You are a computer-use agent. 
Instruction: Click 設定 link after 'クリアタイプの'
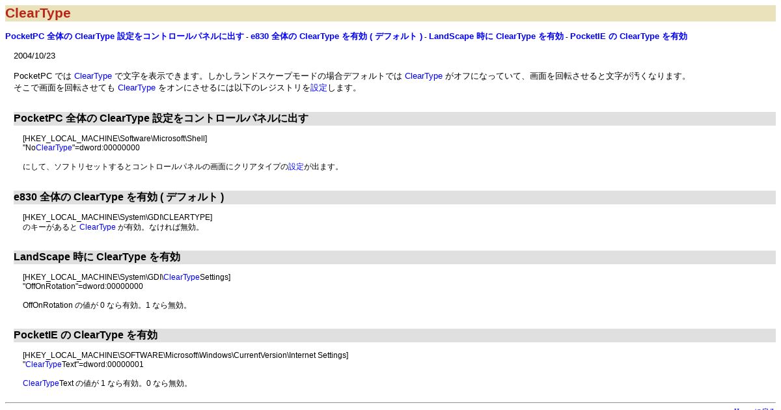296,167
